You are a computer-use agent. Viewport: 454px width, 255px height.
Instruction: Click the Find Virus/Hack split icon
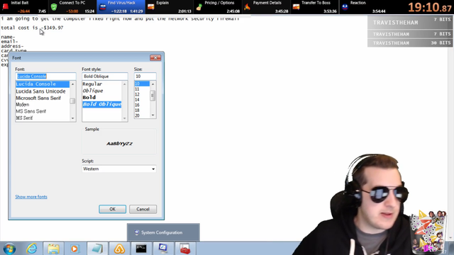pyautogui.click(x=102, y=7)
